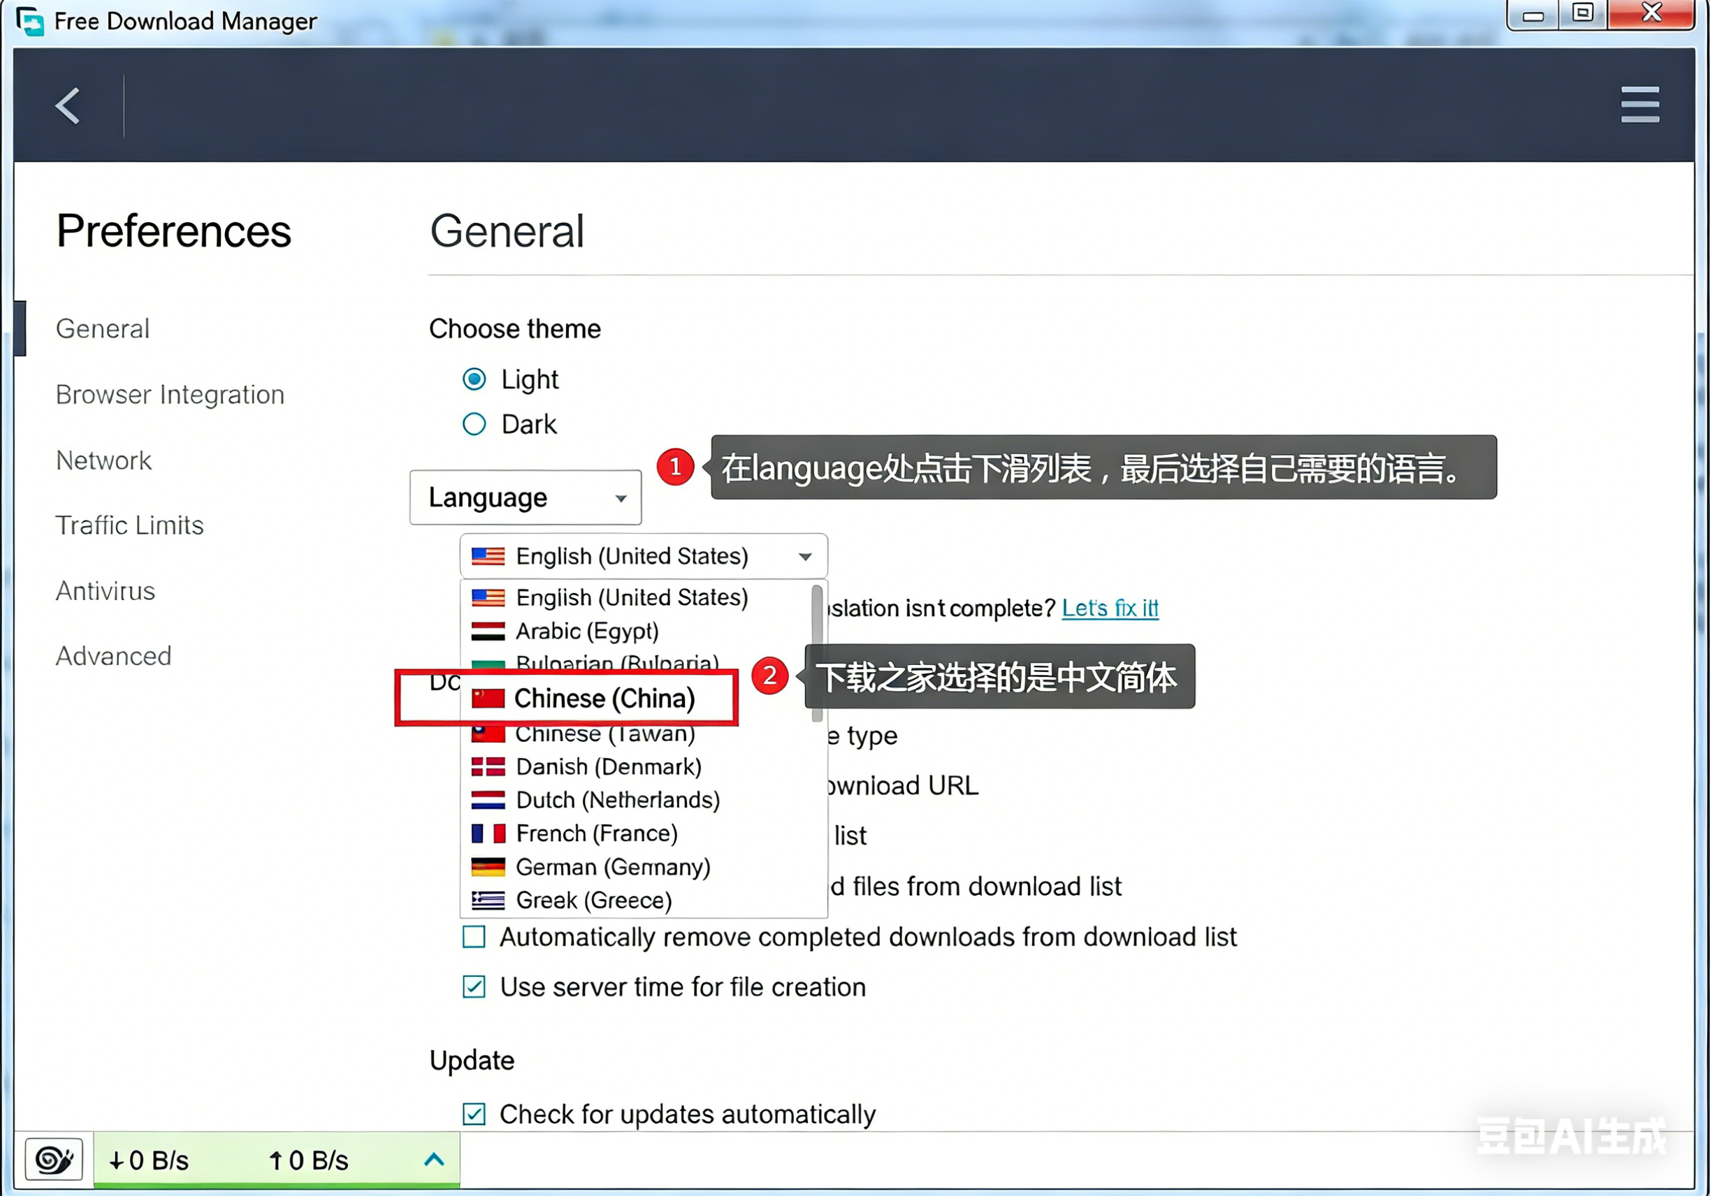This screenshot has height=1196, width=1710.
Task: Click the Let's fix it link
Action: click(x=1109, y=608)
